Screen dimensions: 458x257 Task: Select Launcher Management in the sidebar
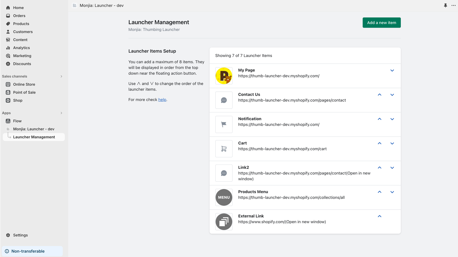pos(34,137)
